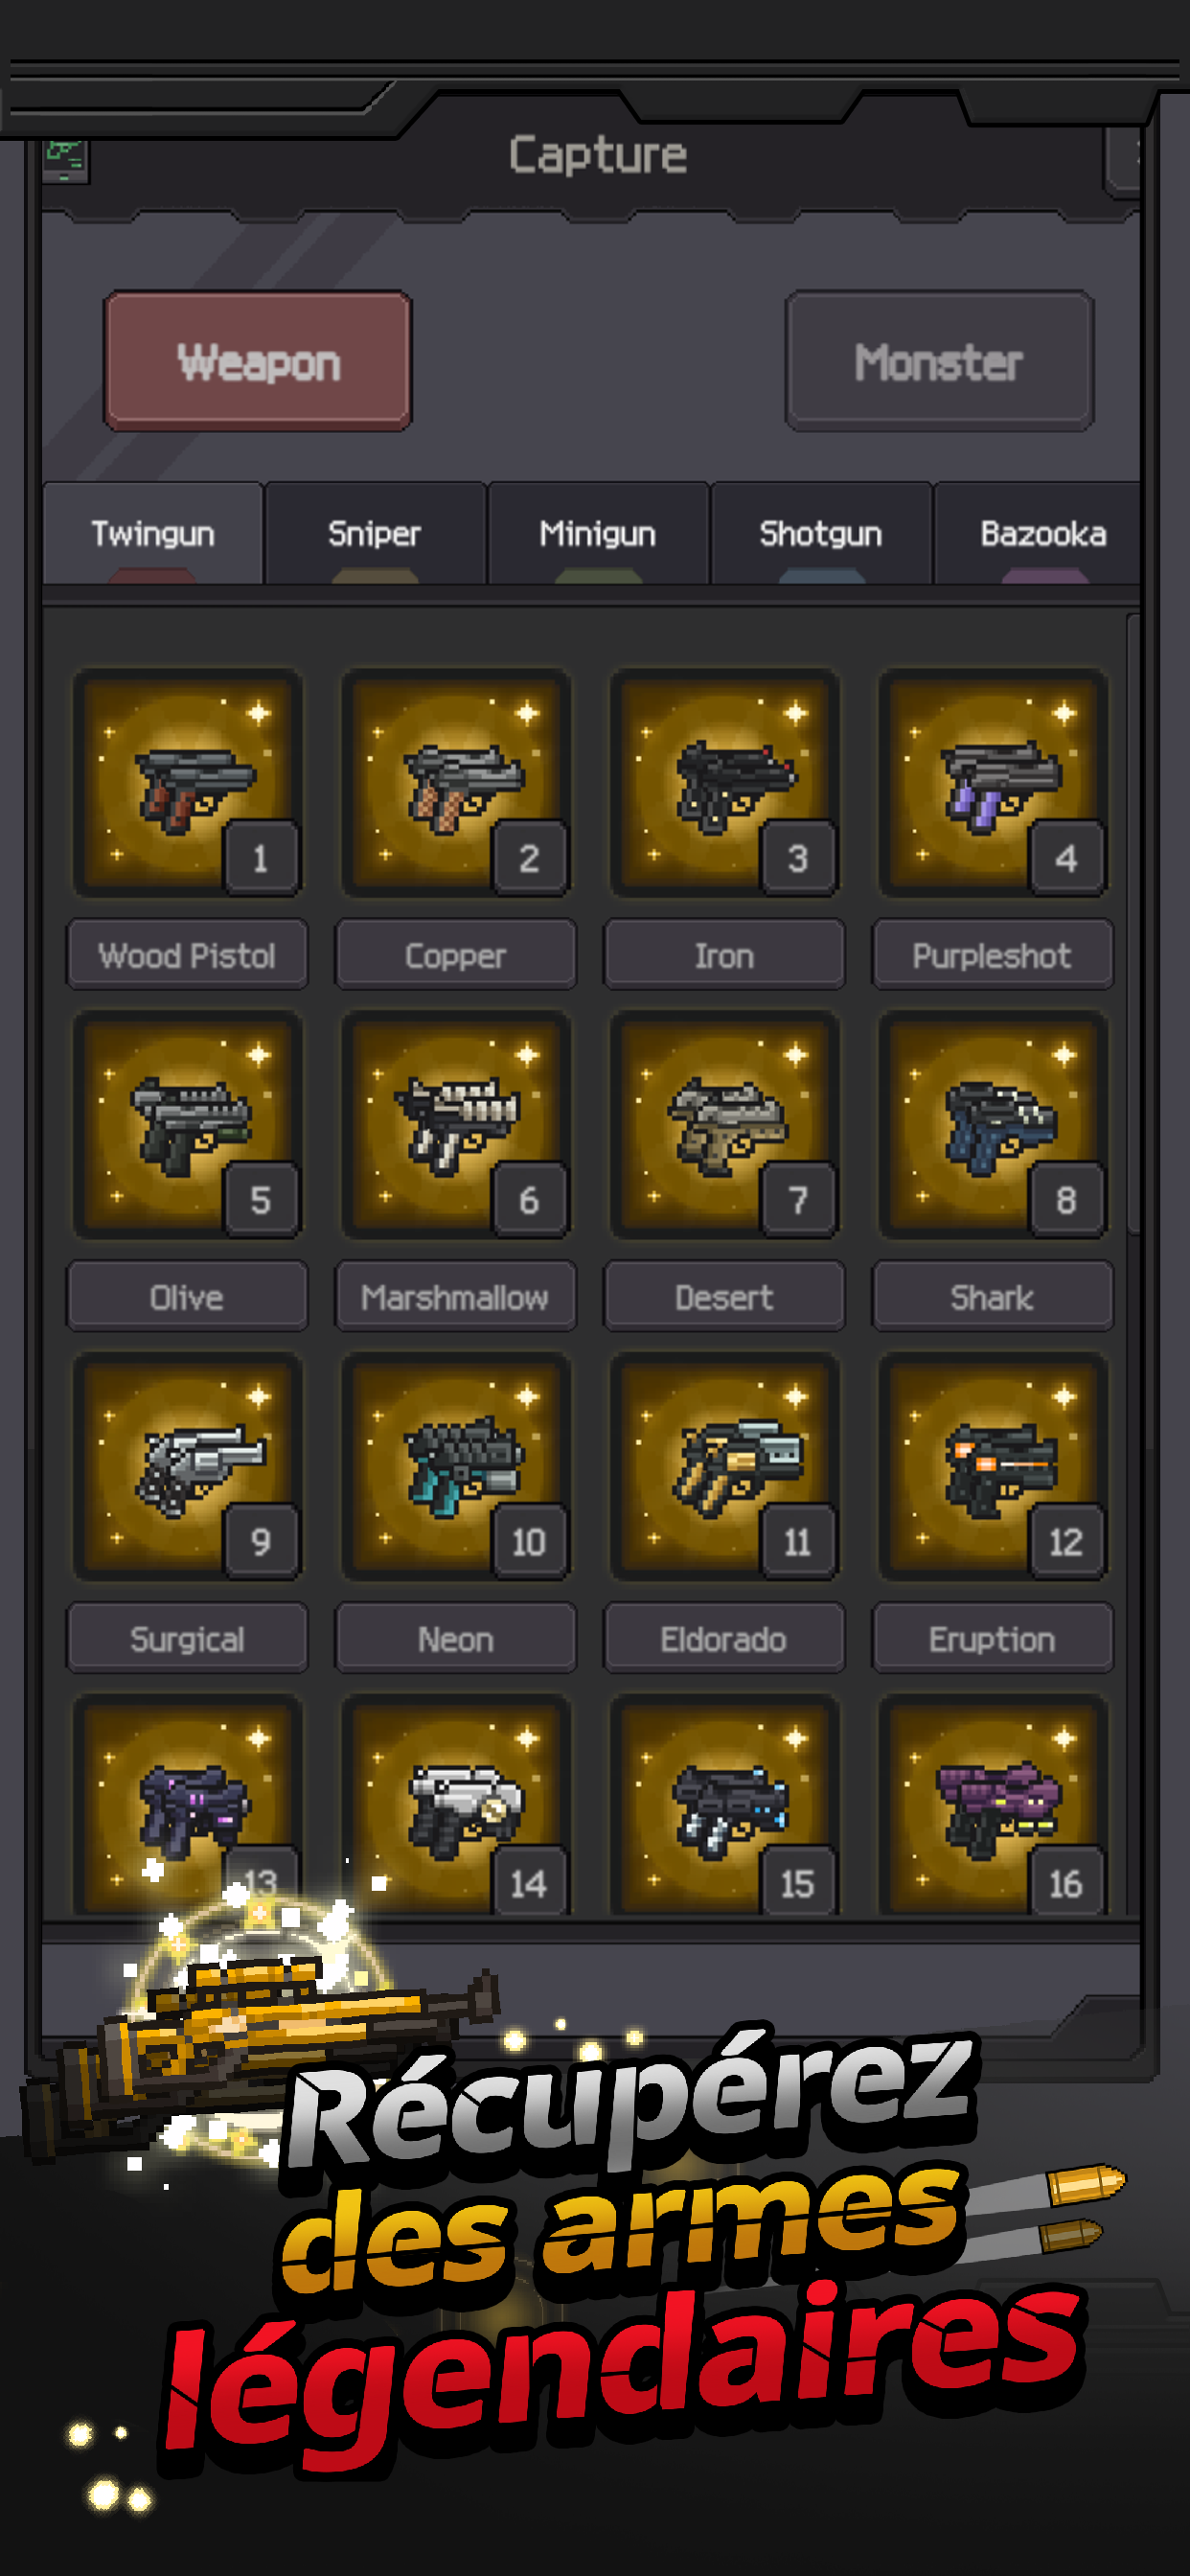Select the Surgical revolver icon
1190x2576 pixels.
(187, 1467)
